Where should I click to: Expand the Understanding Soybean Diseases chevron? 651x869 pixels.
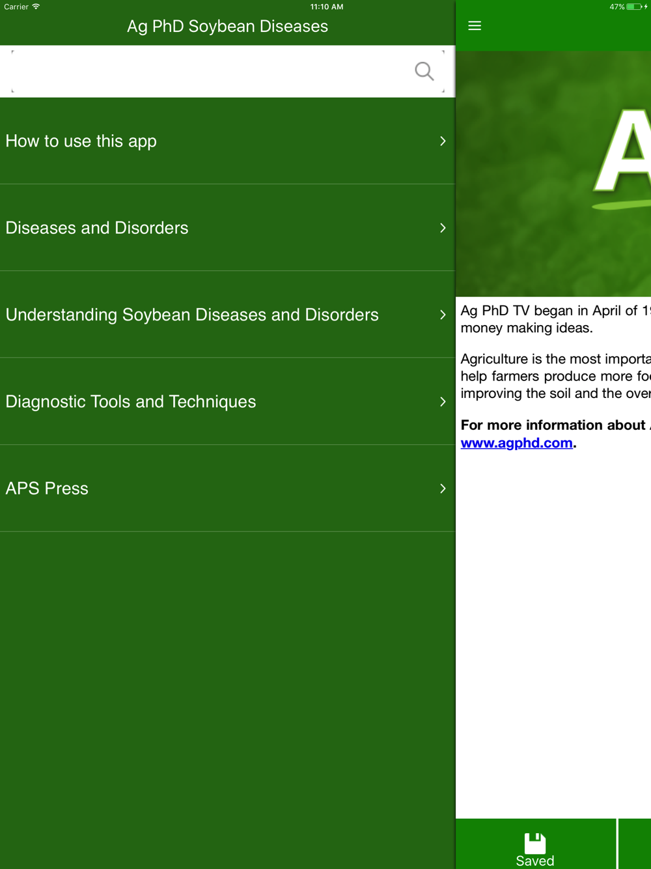pos(443,315)
